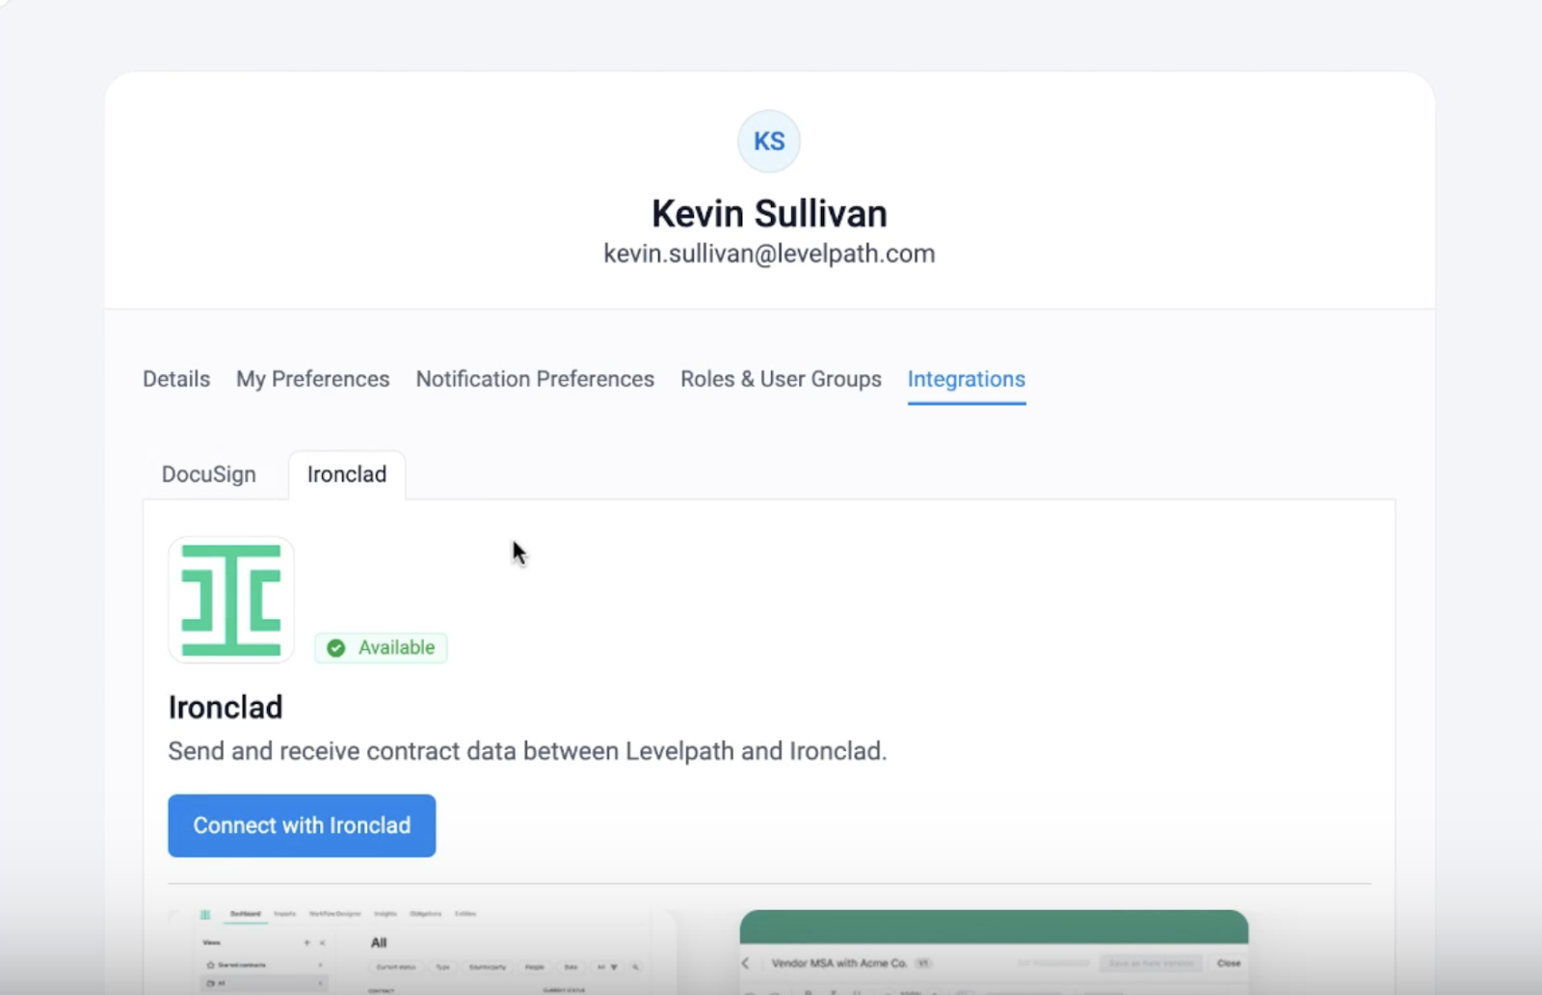This screenshot has width=1542, height=995.
Task: Click the back chevron beside Vendor MSA
Action: tap(745, 963)
